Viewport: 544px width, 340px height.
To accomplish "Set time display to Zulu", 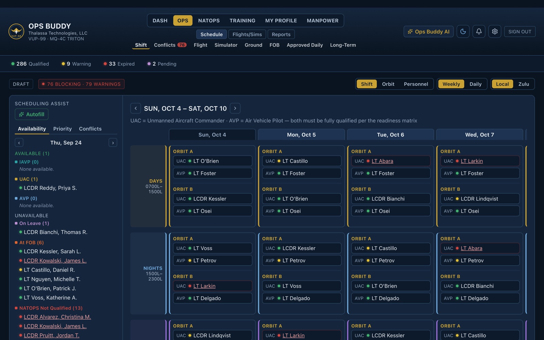I will pyautogui.click(x=524, y=84).
